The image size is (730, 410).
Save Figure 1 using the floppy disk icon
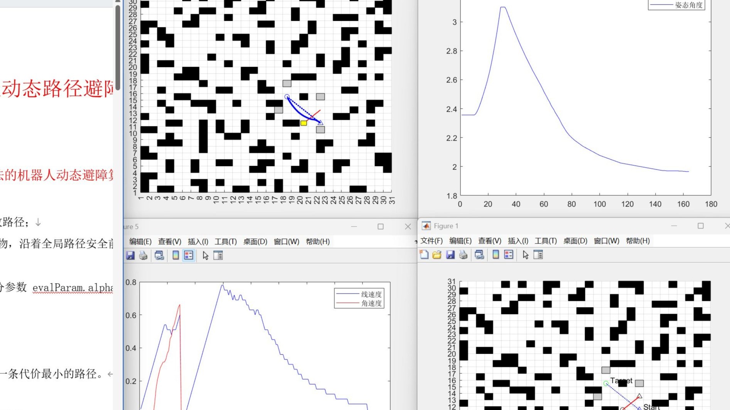click(450, 255)
